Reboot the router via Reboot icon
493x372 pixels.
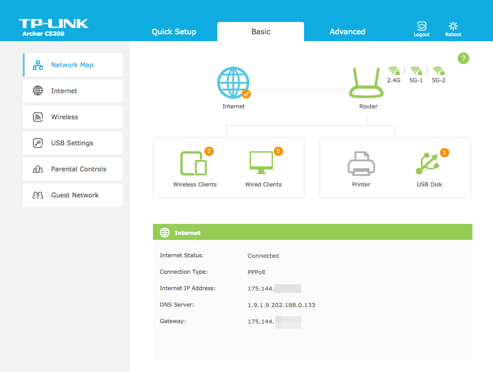tap(453, 29)
